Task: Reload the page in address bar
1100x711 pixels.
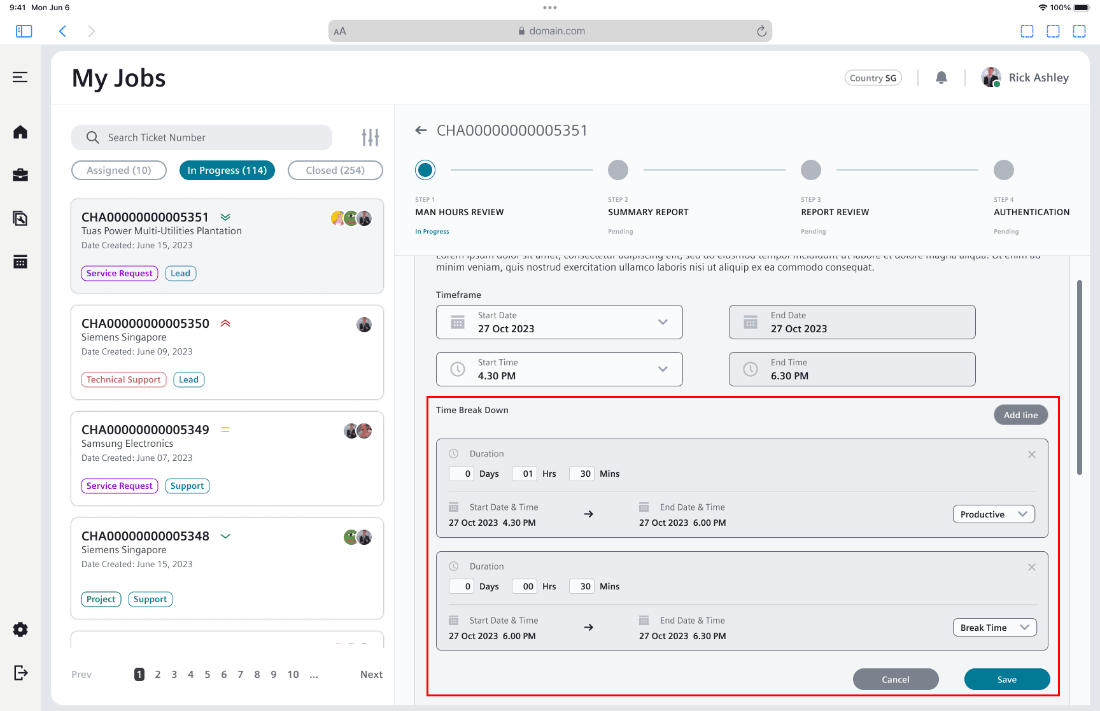Action: (761, 31)
